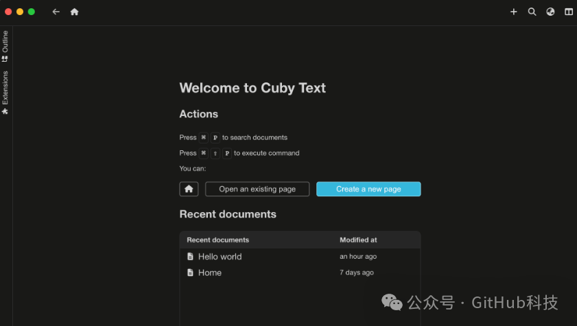Click Create a new page button
This screenshot has width=577, height=326.
(368, 189)
